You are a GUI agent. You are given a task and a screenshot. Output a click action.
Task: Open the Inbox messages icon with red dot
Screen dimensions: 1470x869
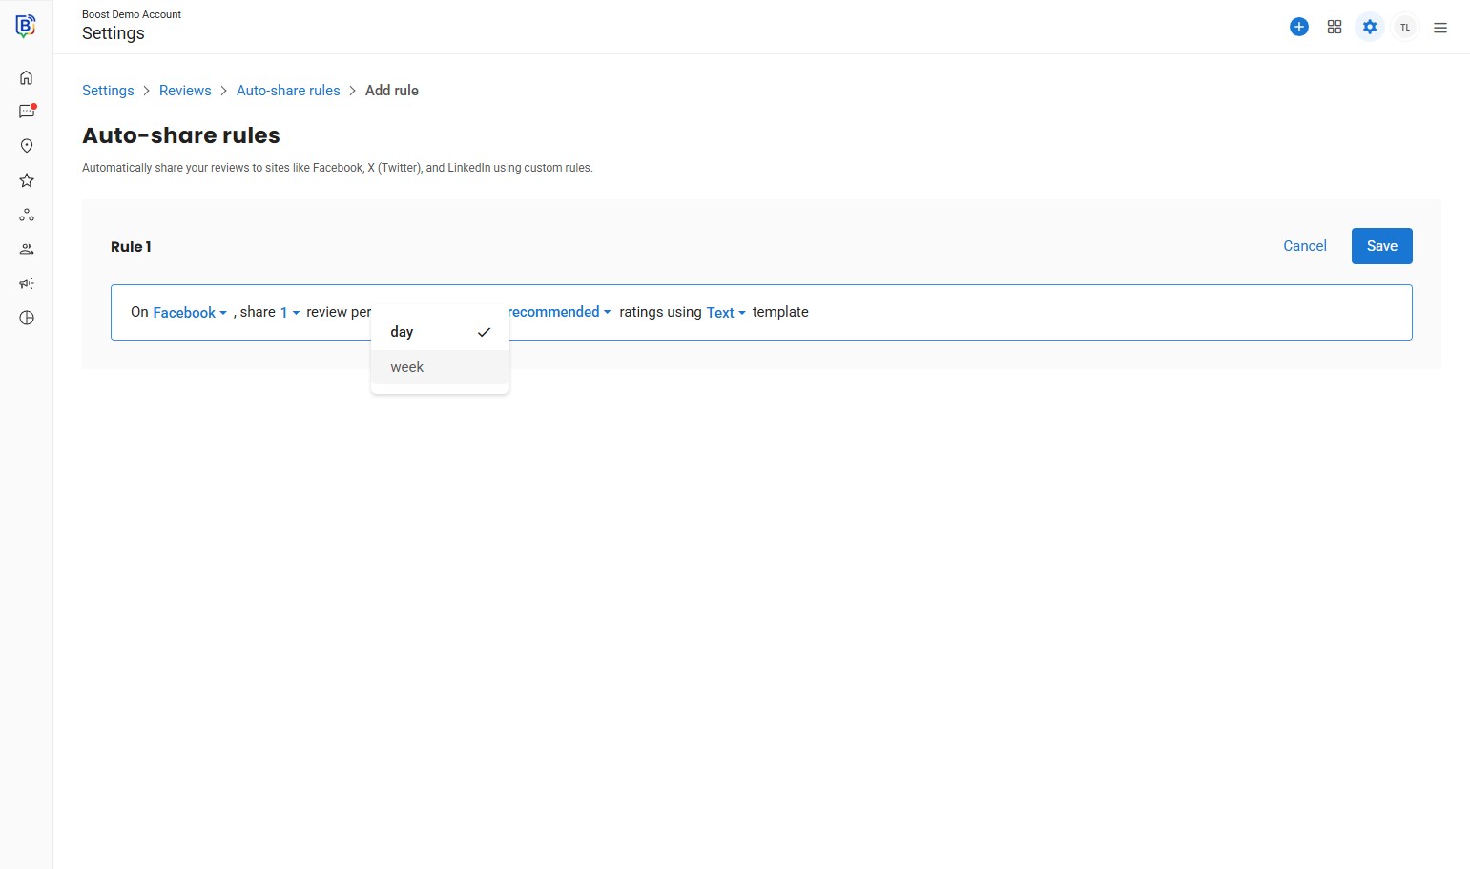point(27,112)
